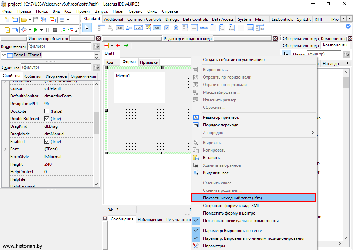This screenshot has height=250, width=353.
Task: Uncheck the DoubleBuffered property checkbox
Action: [47, 119]
